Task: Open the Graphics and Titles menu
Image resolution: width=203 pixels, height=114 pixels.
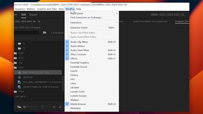Action: pyautogui.click(x=47, y=9)
